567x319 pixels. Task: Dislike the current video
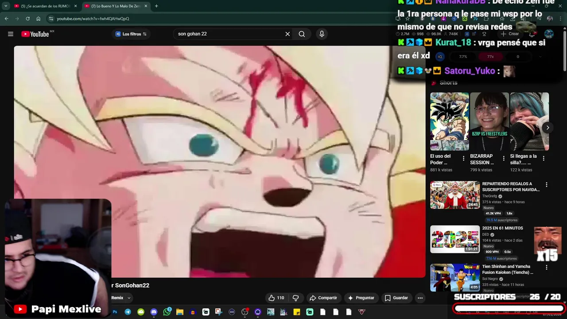(x=296, y=298)
